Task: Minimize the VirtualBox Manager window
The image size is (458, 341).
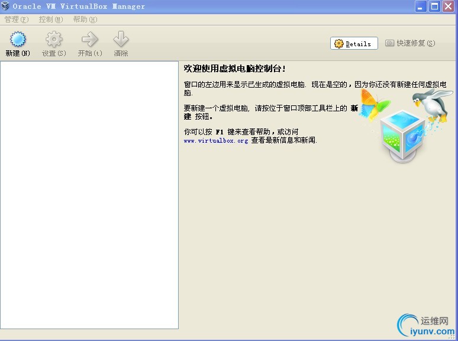Action: 421,7
